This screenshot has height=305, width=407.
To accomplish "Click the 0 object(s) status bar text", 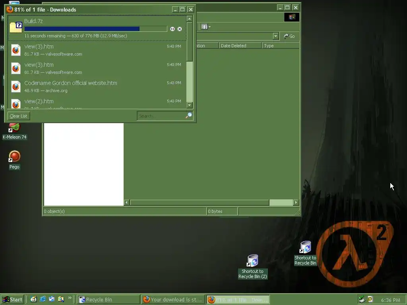I will coord(54,211).
